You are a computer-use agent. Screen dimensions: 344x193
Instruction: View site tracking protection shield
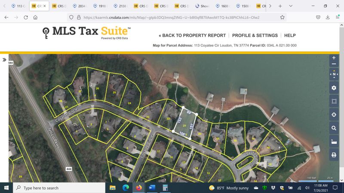pos(71,17)
